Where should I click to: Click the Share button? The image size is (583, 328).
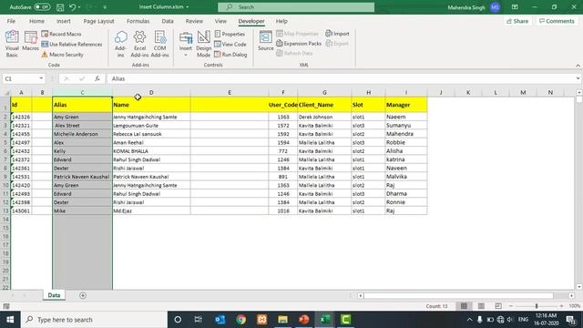[x=517, y=21]
